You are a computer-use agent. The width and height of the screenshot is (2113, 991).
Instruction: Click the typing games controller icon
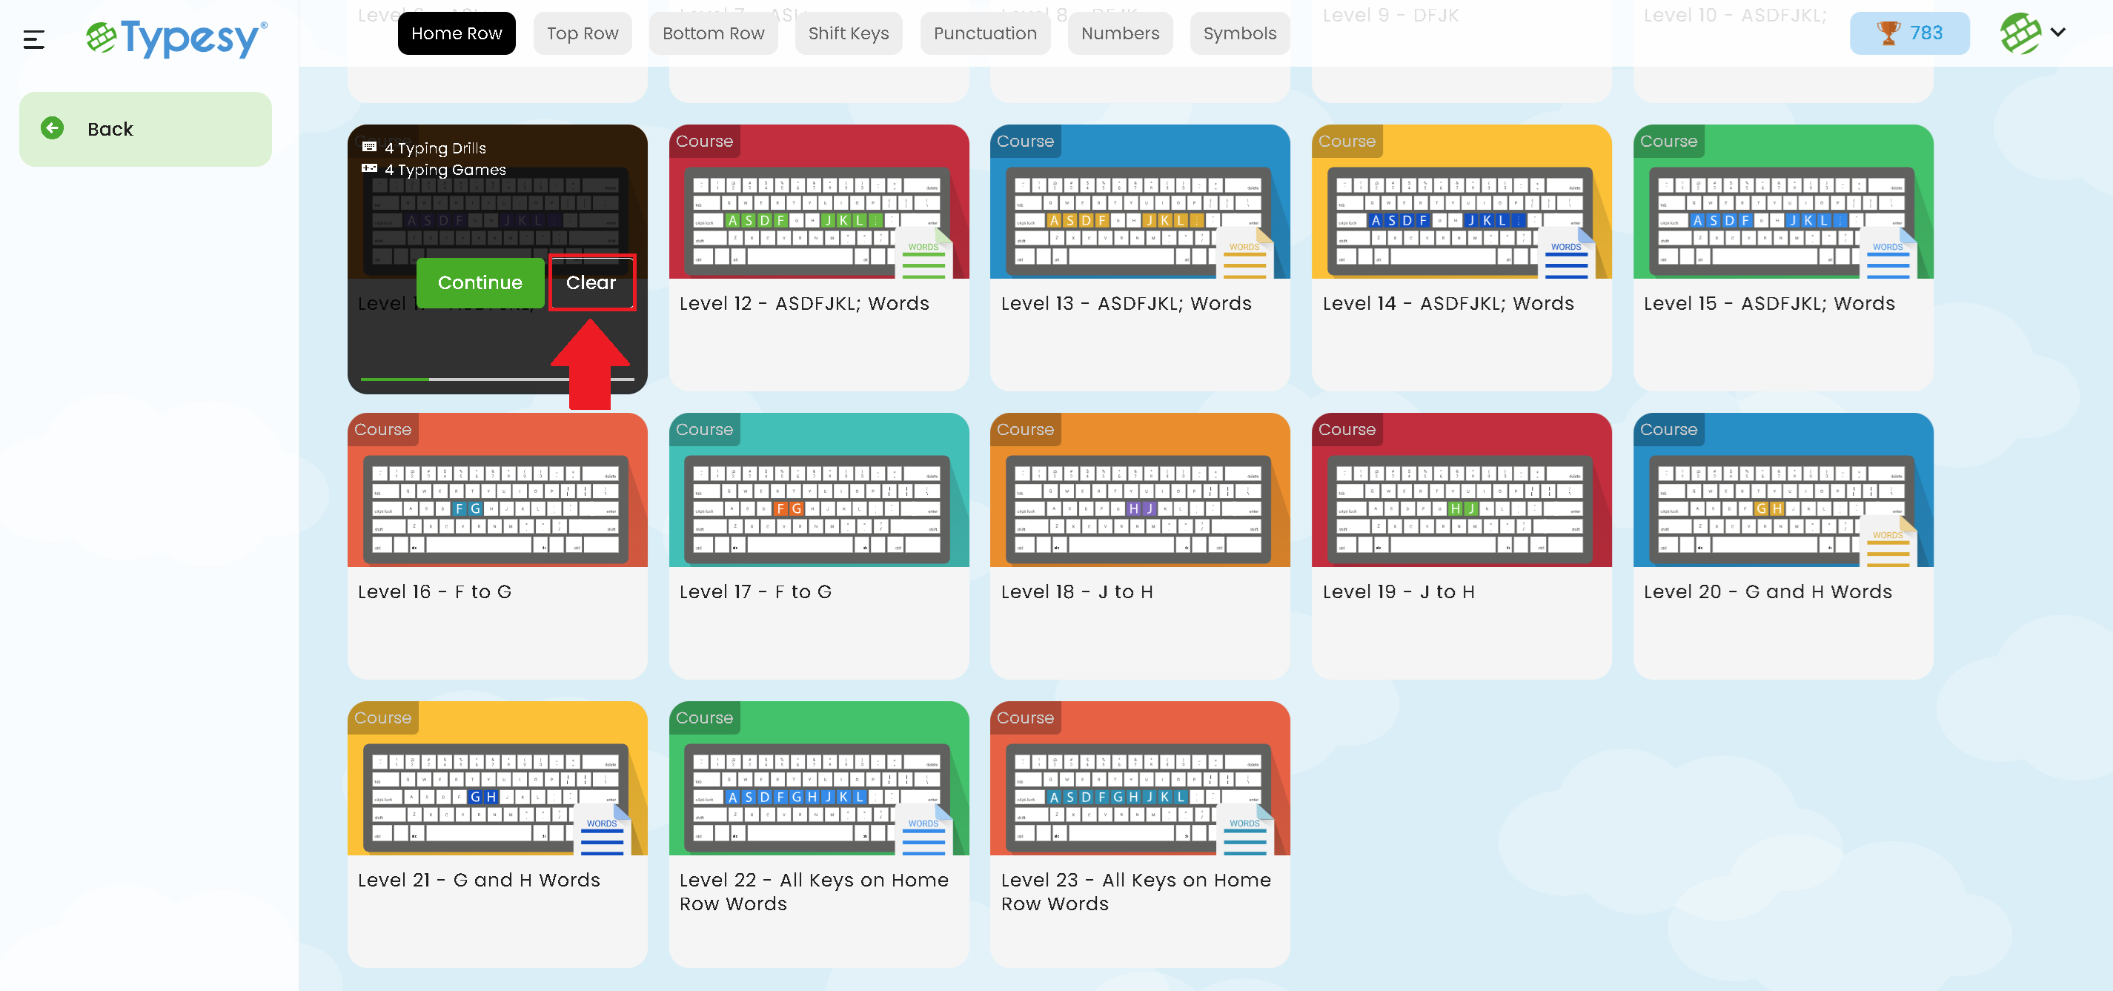coord(369,168)
